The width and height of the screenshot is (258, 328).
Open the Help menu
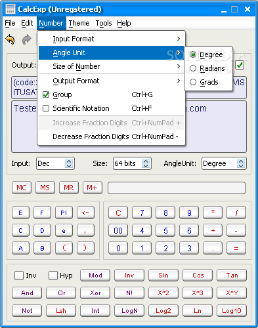tap(124, 23)
